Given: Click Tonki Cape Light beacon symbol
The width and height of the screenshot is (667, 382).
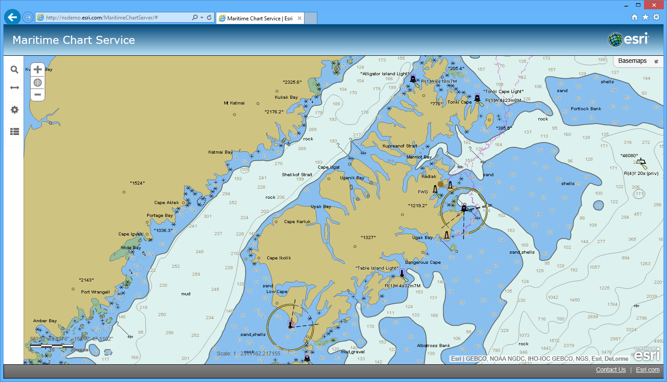Looking at the screenshot, I should [477, 98].
